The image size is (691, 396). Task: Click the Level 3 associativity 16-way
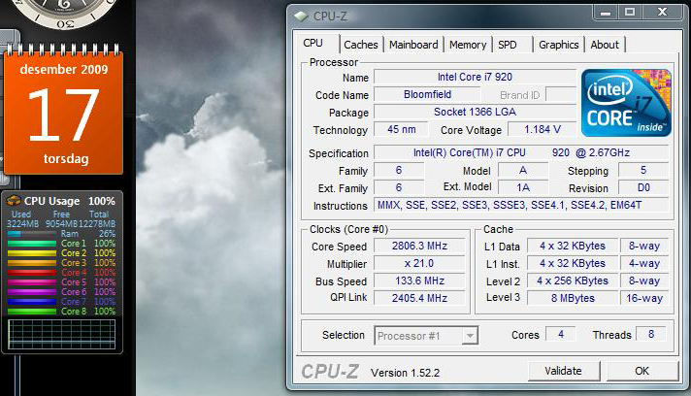(x=644, y=298)
